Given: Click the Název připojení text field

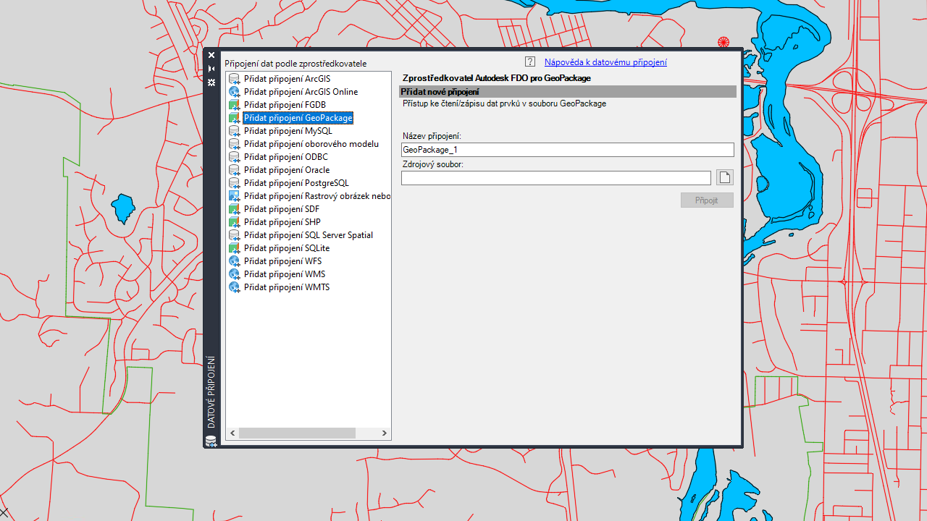Looking at the screenshot, I should 567,150.
